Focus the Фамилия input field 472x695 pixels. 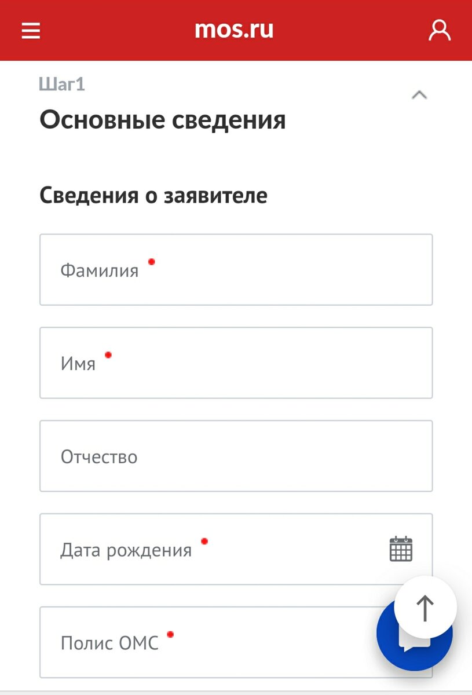(x=236, y=269)
